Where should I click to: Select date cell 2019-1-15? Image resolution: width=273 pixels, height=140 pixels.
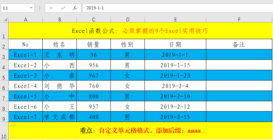coord(175,65)
